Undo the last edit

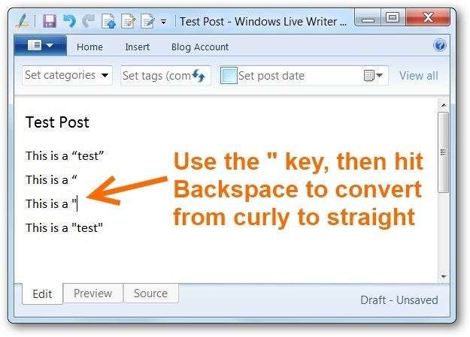coord(69,22)
